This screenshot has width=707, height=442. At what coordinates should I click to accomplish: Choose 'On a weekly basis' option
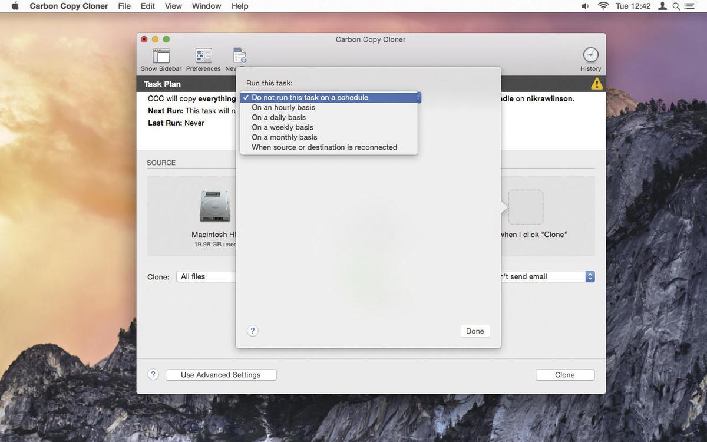[x=329, y=127]
